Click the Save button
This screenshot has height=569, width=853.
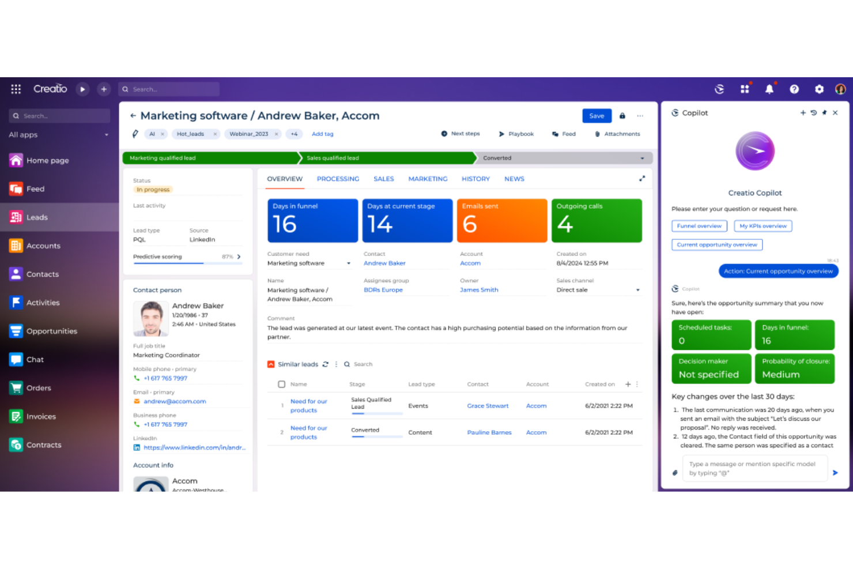(597, 115)
